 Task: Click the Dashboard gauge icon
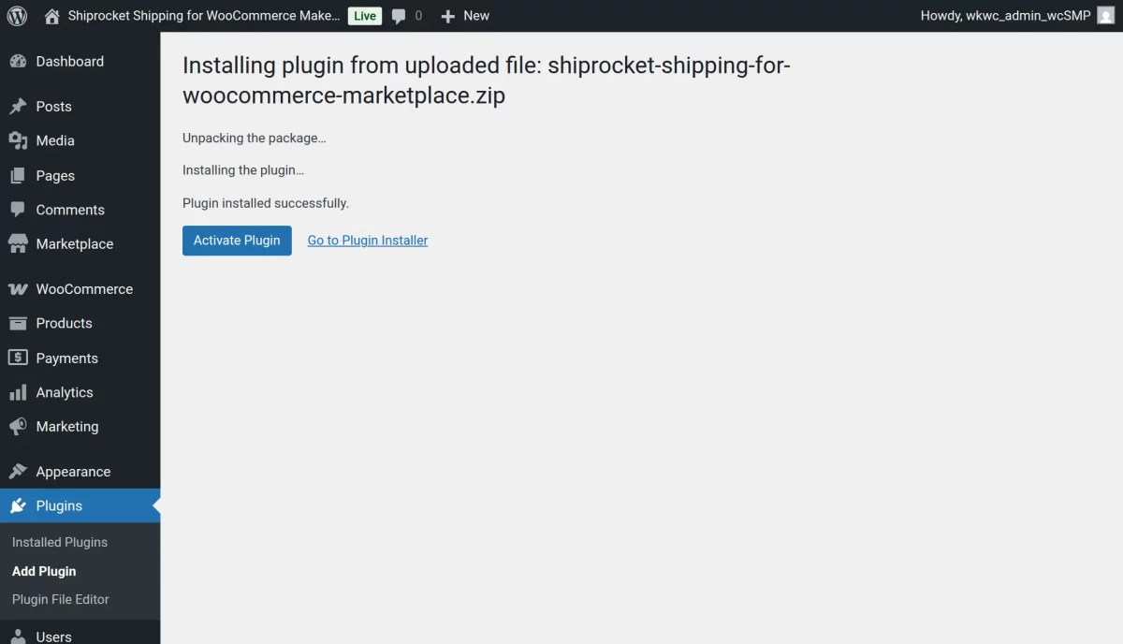pos(18,62)
